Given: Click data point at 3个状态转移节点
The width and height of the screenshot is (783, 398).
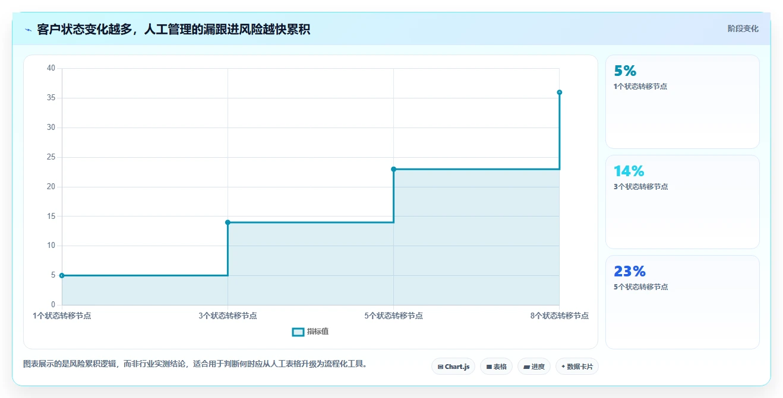Looking at the screenshot, I should tap(228, 222).
